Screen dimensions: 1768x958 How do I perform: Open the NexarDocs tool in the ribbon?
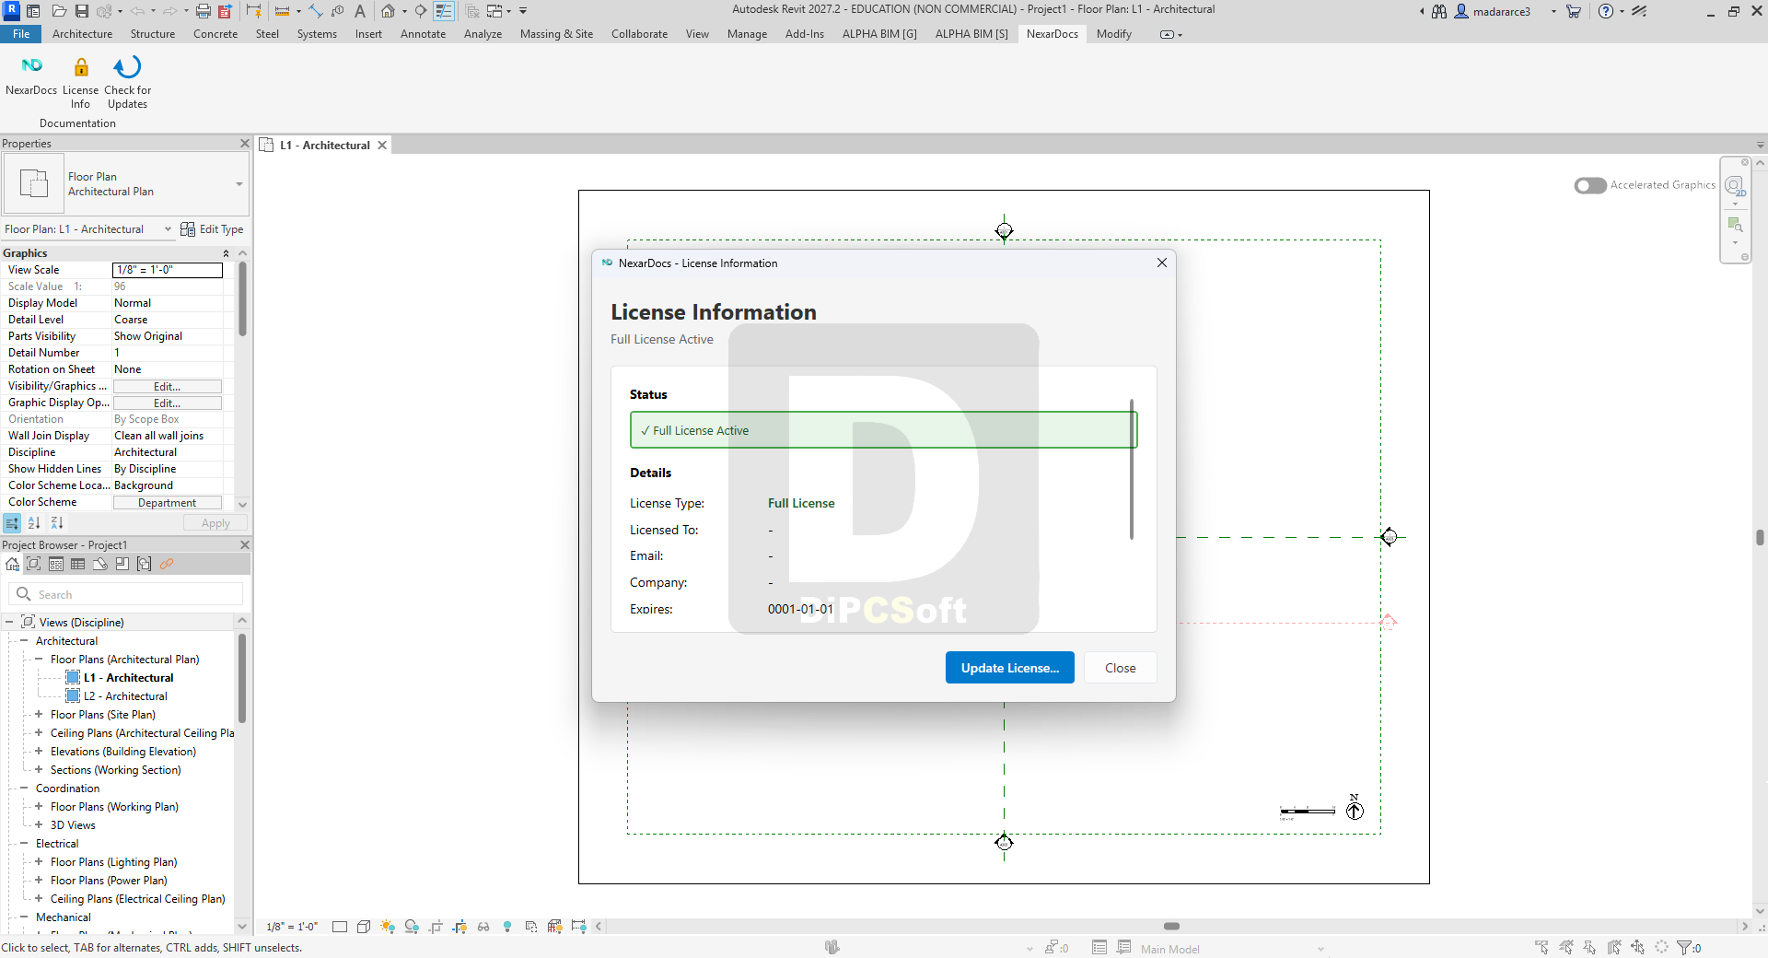click(31, 76)
